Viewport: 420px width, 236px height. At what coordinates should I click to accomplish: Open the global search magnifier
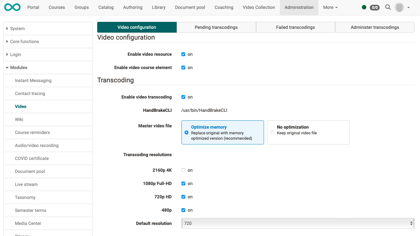388,7
